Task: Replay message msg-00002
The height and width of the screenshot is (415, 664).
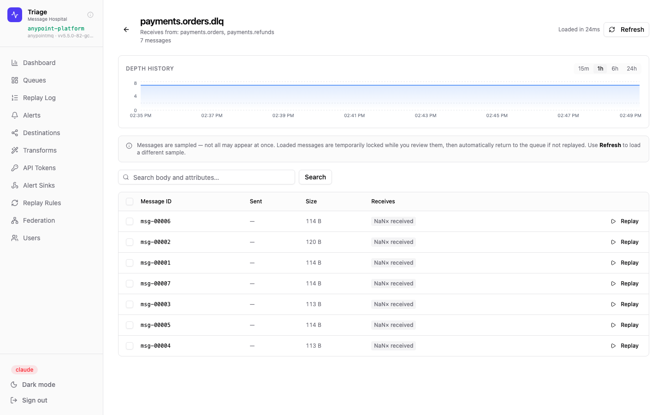Action: pos(625,242)
